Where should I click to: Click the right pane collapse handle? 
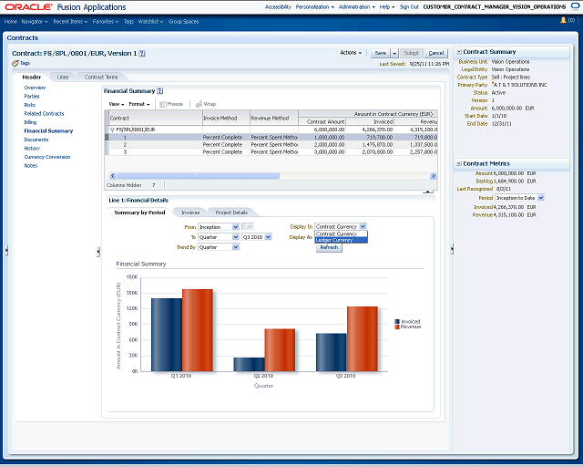click(452, 249)
